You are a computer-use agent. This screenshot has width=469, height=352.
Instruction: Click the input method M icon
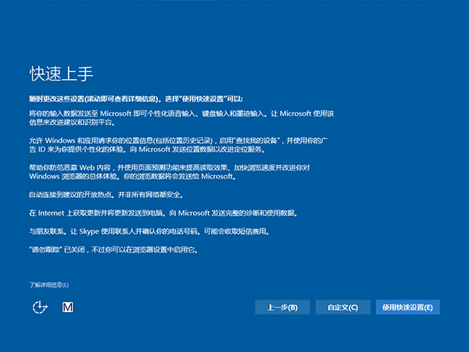coord(67,307)
